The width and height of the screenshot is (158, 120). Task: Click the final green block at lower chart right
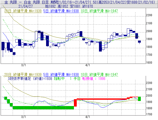pos(139,99)
